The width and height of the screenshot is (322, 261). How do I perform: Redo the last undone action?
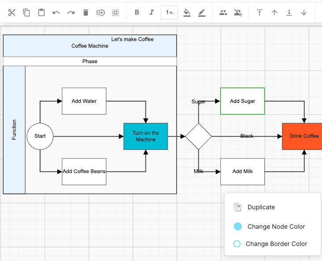click(x=71, y=12)
